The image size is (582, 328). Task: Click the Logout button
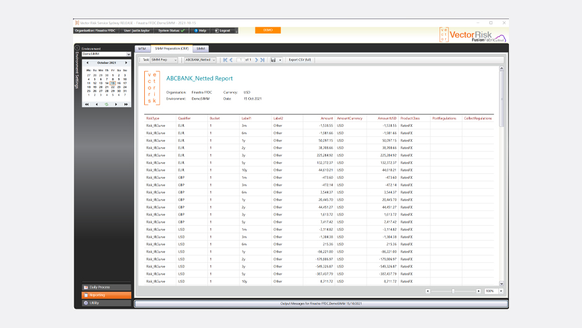pos(223,31)
